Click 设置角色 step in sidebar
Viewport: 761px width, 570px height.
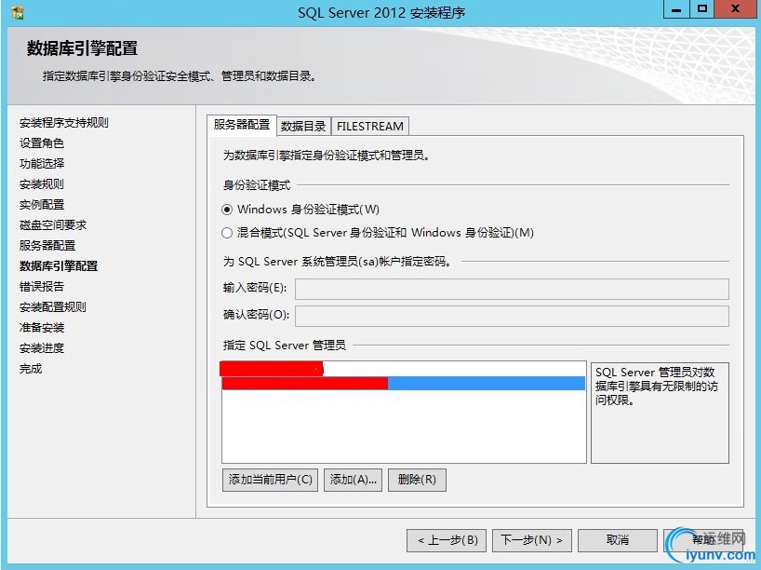pos(42,143)
